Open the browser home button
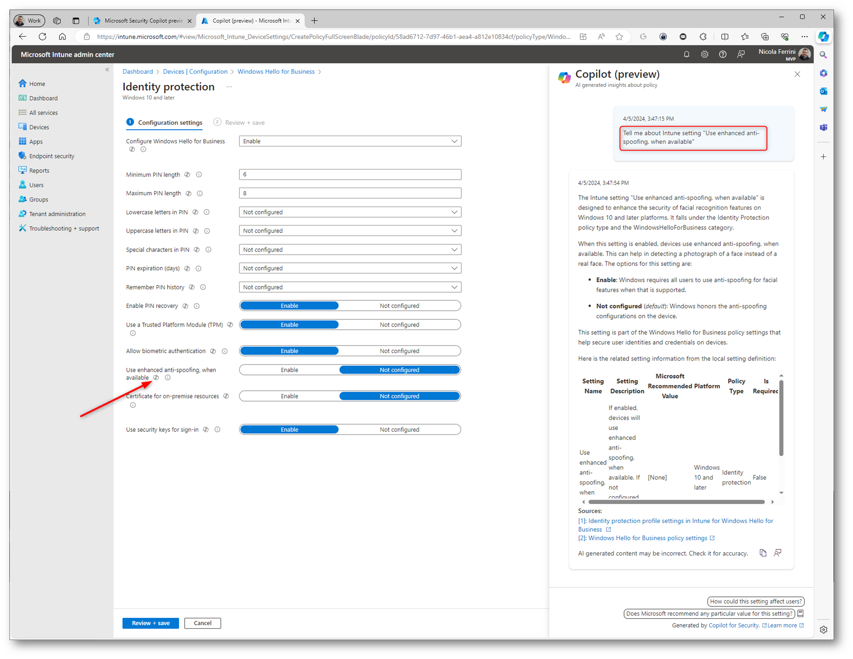 tap(62, 37)
